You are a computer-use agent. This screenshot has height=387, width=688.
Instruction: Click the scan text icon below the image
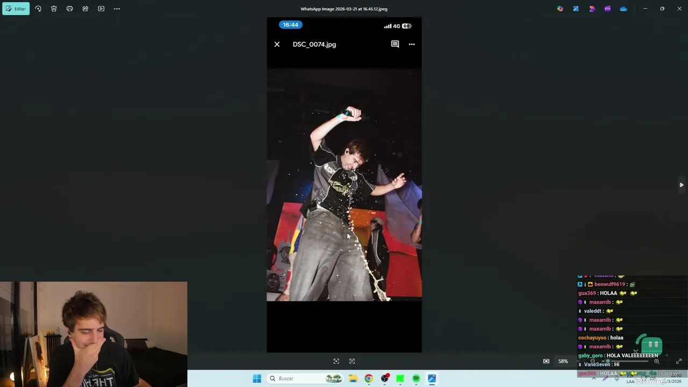point(352,361)
